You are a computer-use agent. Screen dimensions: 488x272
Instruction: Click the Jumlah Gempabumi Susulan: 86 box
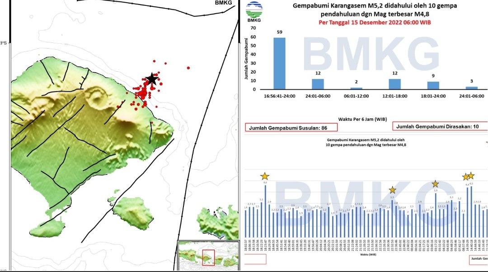[287, 128]
